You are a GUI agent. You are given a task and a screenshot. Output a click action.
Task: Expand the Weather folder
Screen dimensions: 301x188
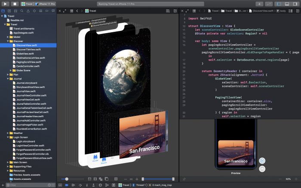8,133
